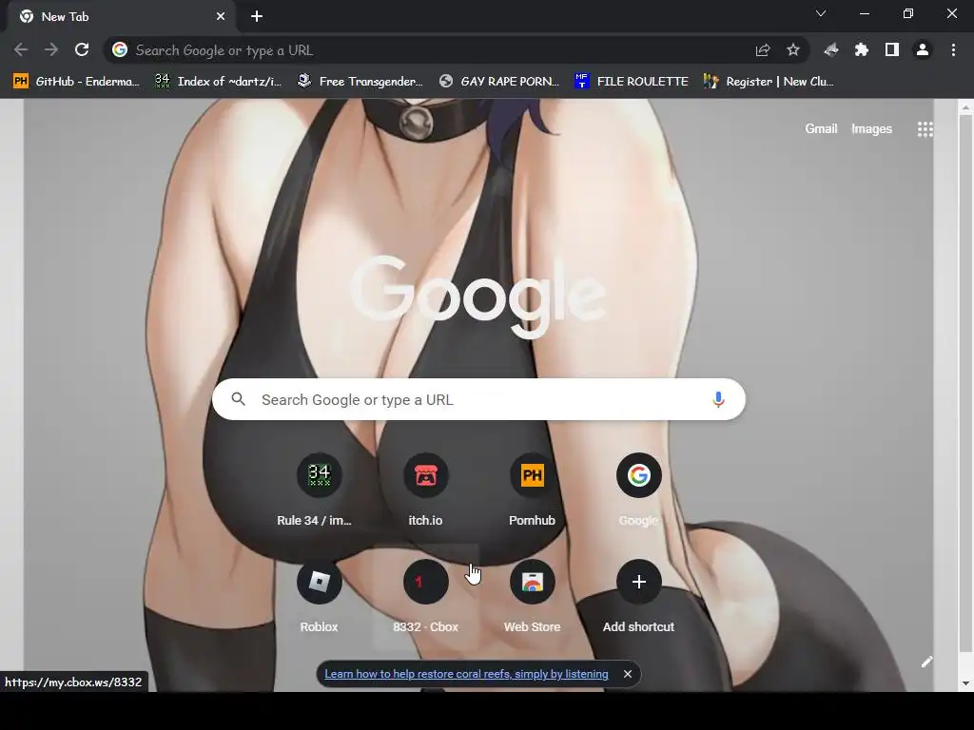Toggle the browser side panel icon

click(x=892, y=49)
